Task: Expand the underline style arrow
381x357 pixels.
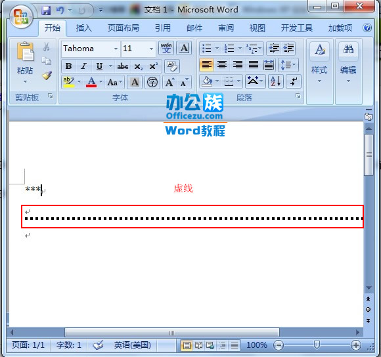Action: click(x=110, y=66)
